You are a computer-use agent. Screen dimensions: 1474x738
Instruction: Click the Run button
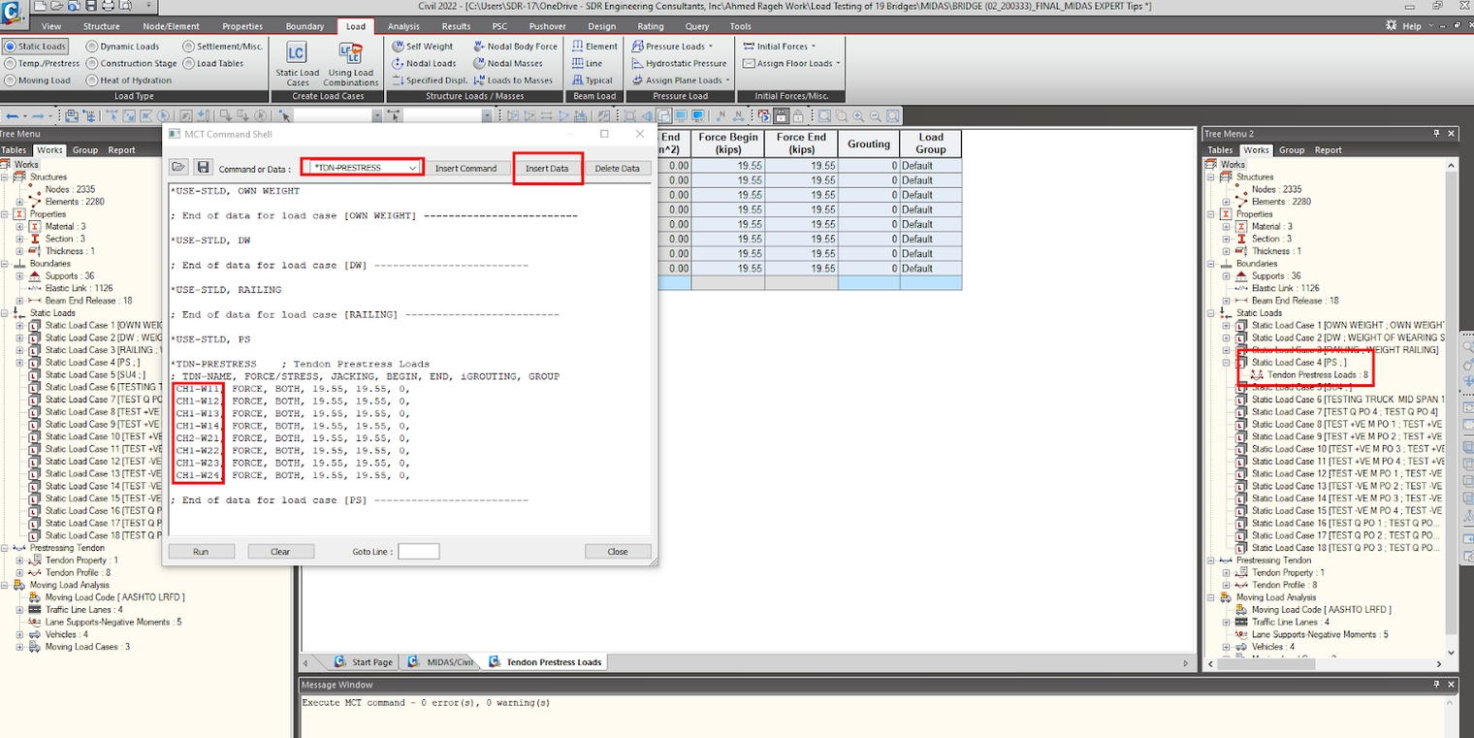click(x=201, y=551)
